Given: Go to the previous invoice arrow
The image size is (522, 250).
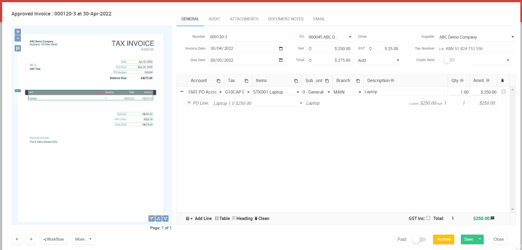Looking at the screenshot, I should pos(17,239).
